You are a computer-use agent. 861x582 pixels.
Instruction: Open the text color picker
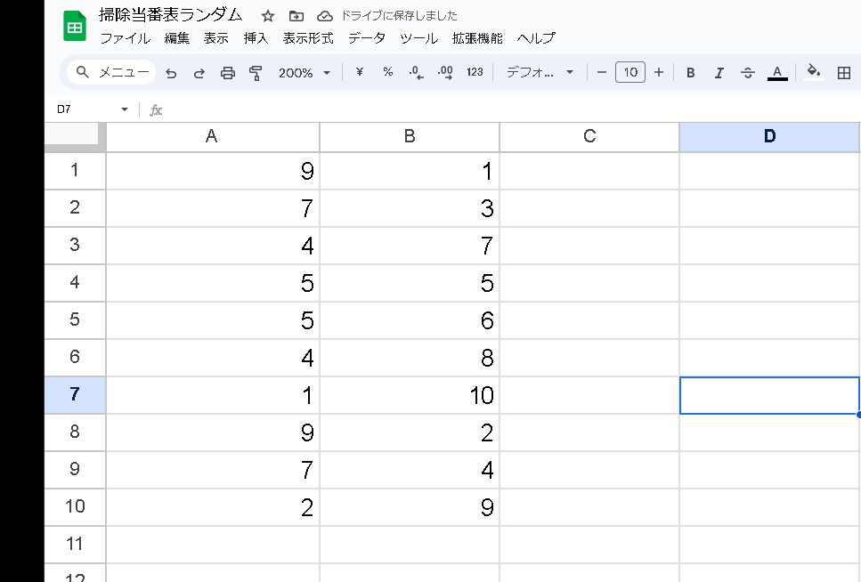[x=777, y=73]
